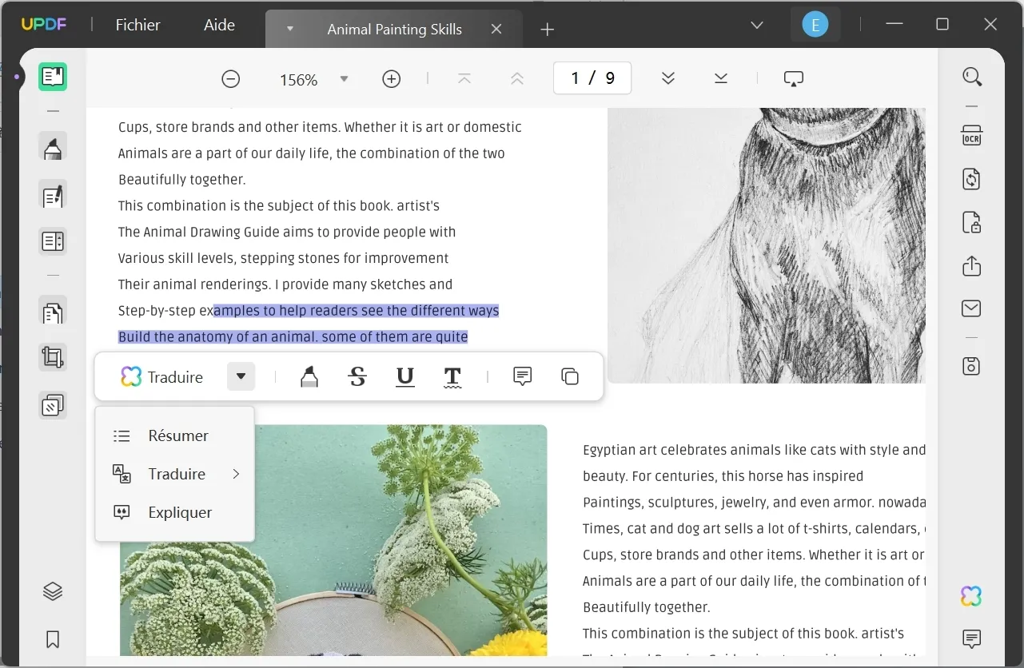Image resolution: width=1024 pixels, height=668 pixels.
Task: Switch to Animal Painting Skills tab
Action: click(394, 29)
